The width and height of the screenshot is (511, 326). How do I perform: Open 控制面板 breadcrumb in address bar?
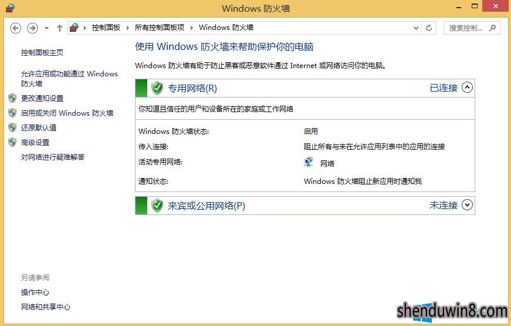106,28
